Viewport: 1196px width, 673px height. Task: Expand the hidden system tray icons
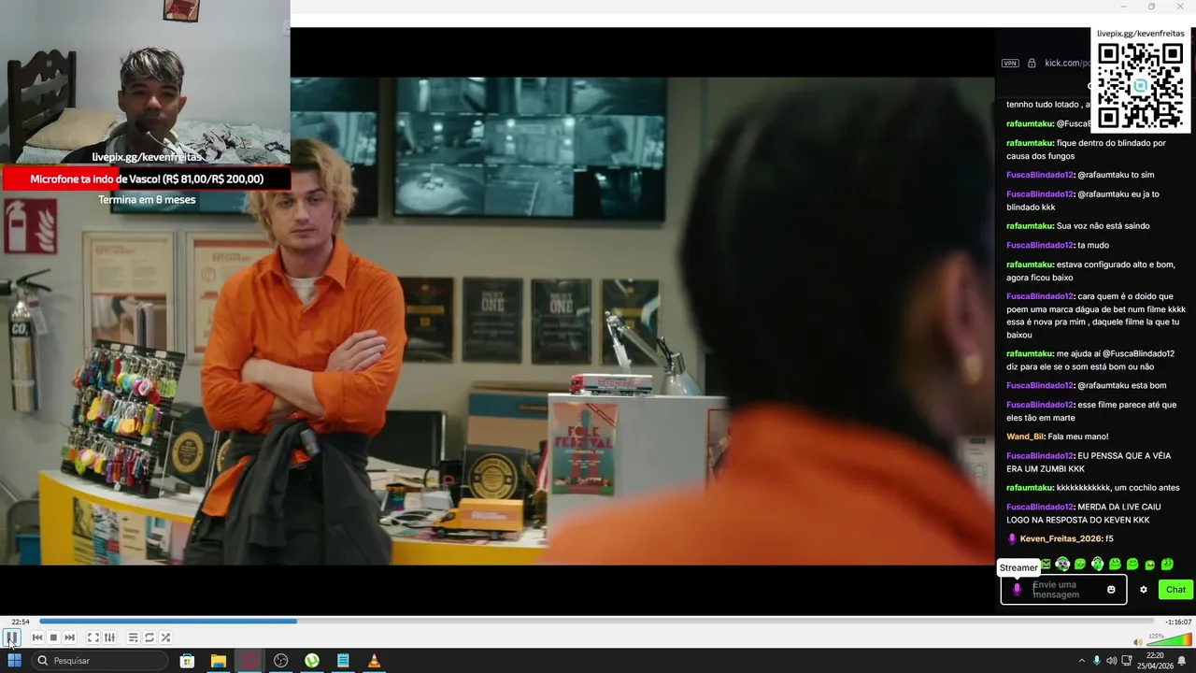[1082, 661]
